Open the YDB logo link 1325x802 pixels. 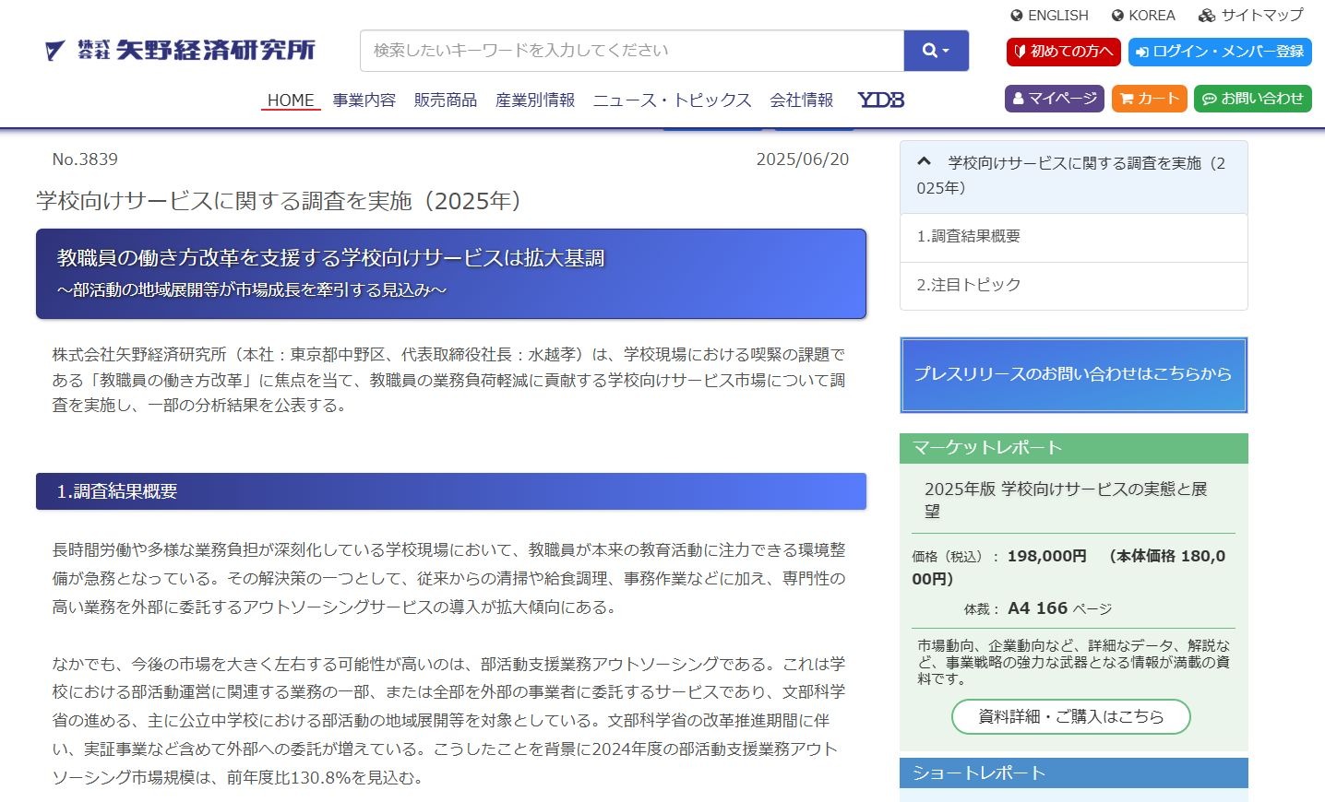tap(880, 100)
